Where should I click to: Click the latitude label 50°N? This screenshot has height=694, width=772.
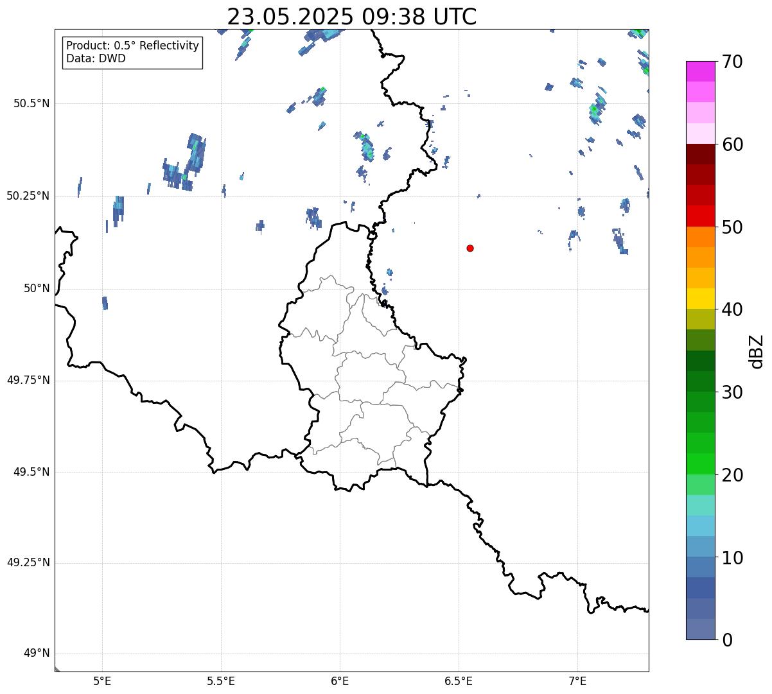[36, 288]
